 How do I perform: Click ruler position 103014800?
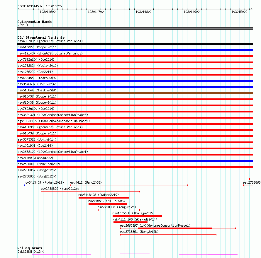click(143, 12)
